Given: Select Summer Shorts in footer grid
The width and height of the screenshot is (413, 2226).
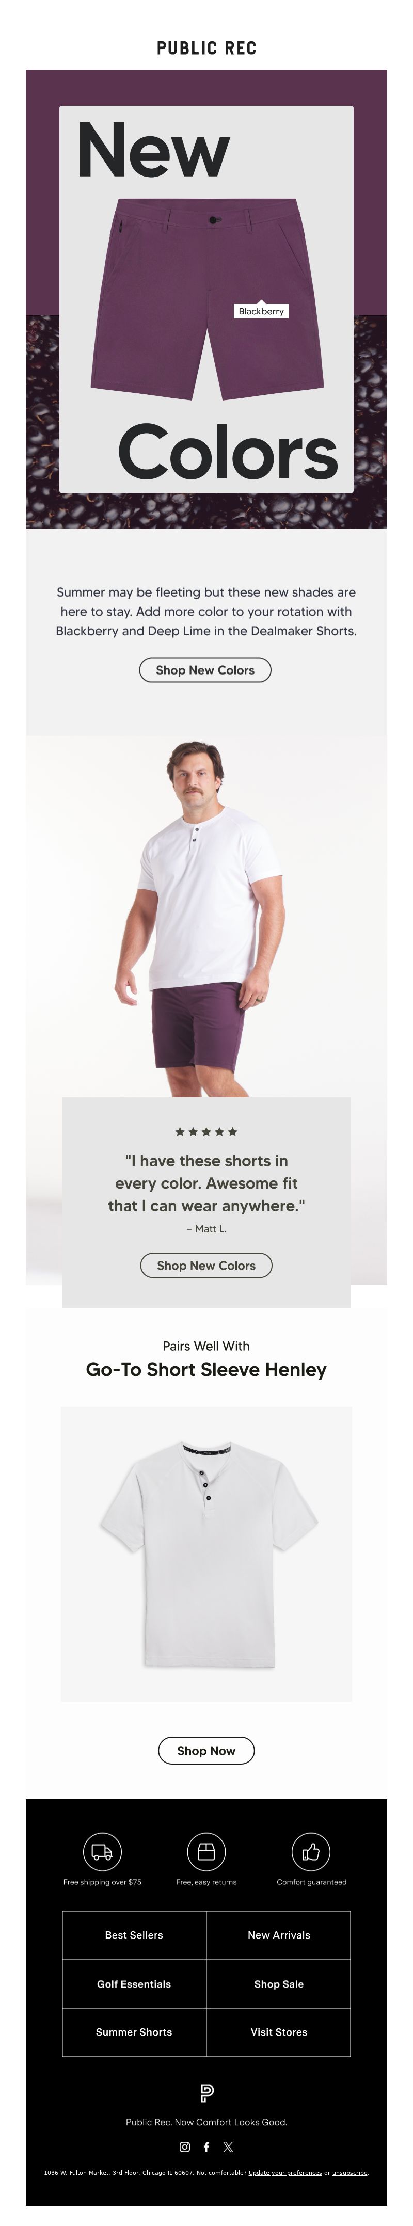Looking at the screenshot, I should coord(134,2032).
